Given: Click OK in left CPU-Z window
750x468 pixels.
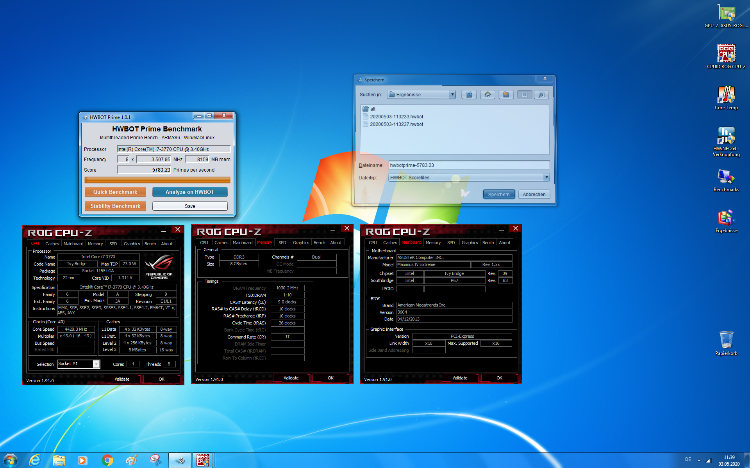Looking at the screenshot, I should point(161,379).
